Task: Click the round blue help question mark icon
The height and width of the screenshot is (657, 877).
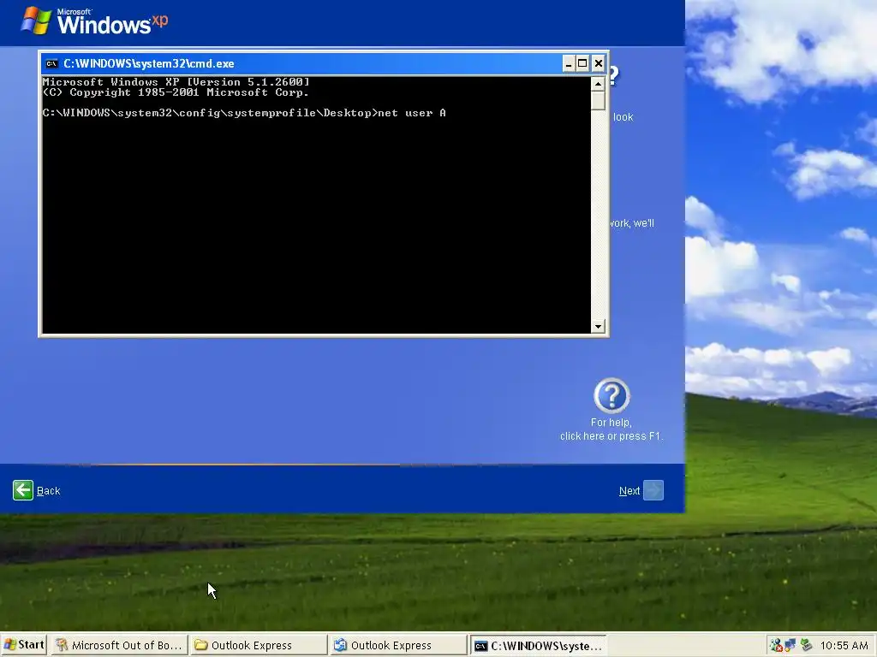Action: click(x=612, y=395)
